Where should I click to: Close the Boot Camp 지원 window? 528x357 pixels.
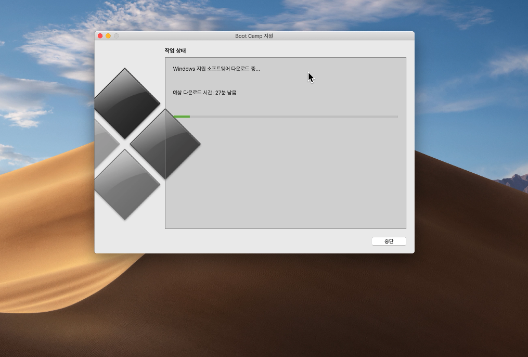coord(100,36)
